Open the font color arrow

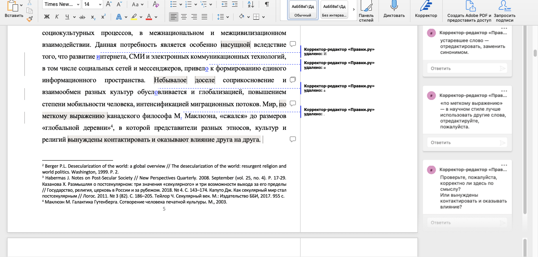click(x=156, y=17)
